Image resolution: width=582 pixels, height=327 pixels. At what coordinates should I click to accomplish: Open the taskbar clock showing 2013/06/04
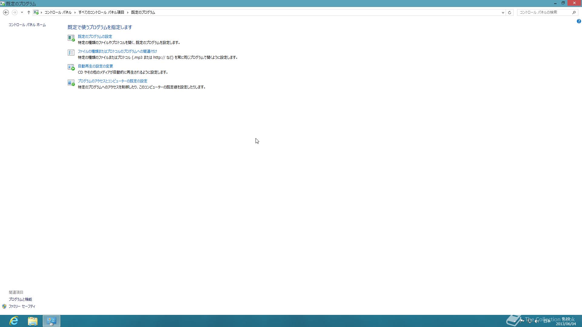tap(566, 321)
